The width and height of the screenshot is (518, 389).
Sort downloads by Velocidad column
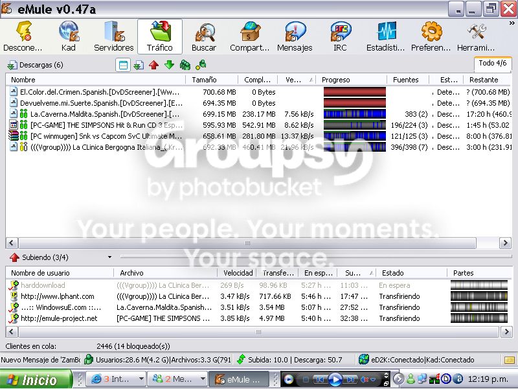(x=297, y=80)
